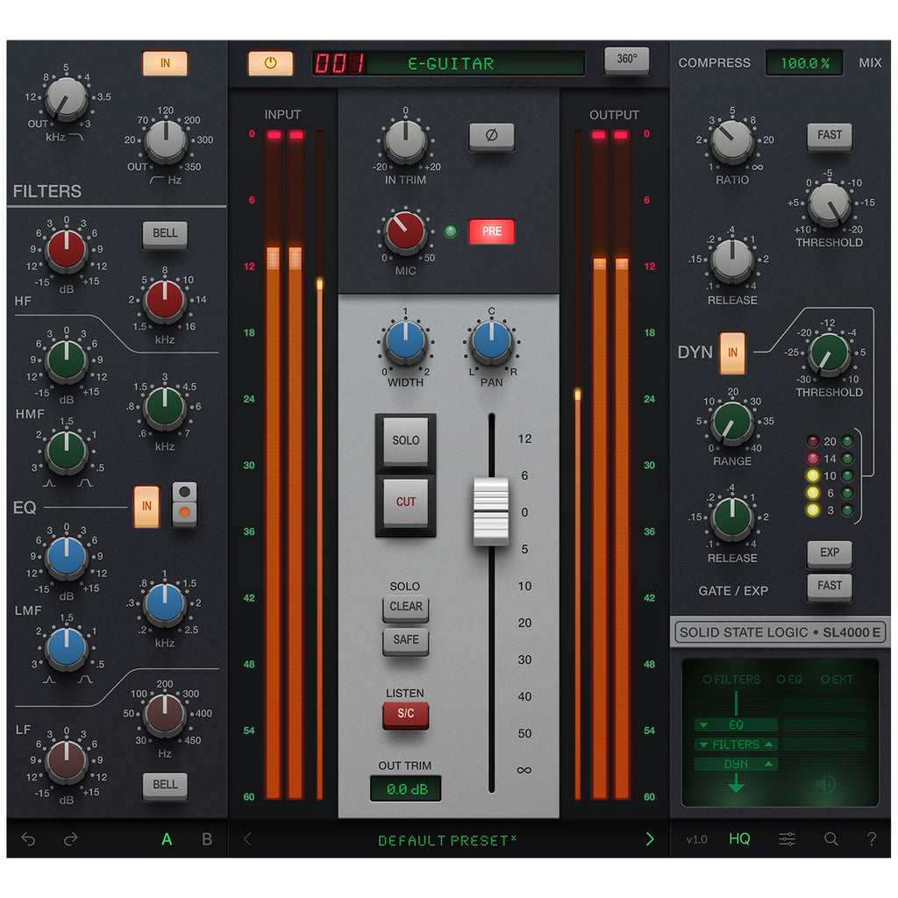
Task: Click the HMF gain green knob
Action: tap(67, 360)
